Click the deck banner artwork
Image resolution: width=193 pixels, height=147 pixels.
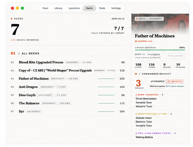(x=160, y=24)
